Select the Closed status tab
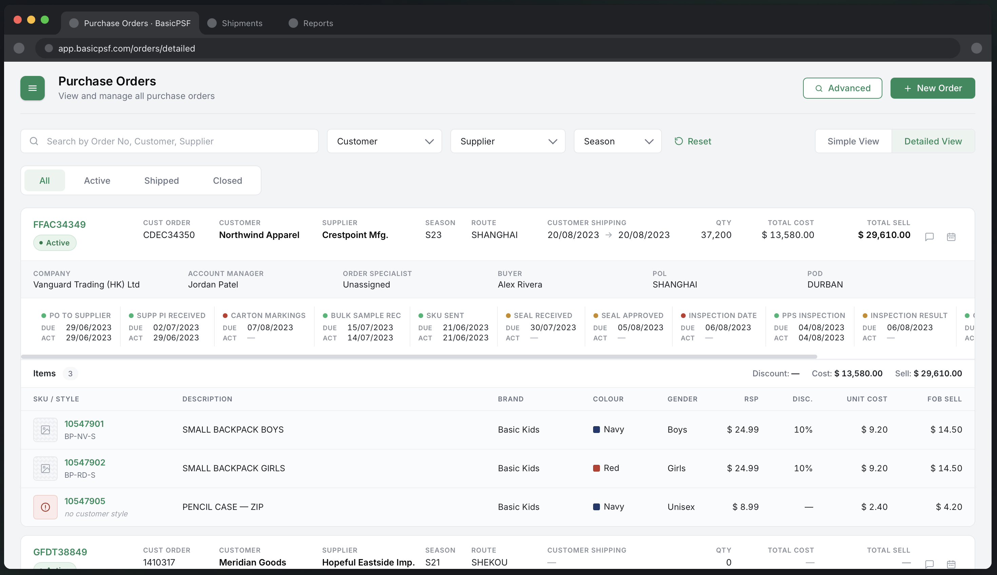 click(228, 180)
